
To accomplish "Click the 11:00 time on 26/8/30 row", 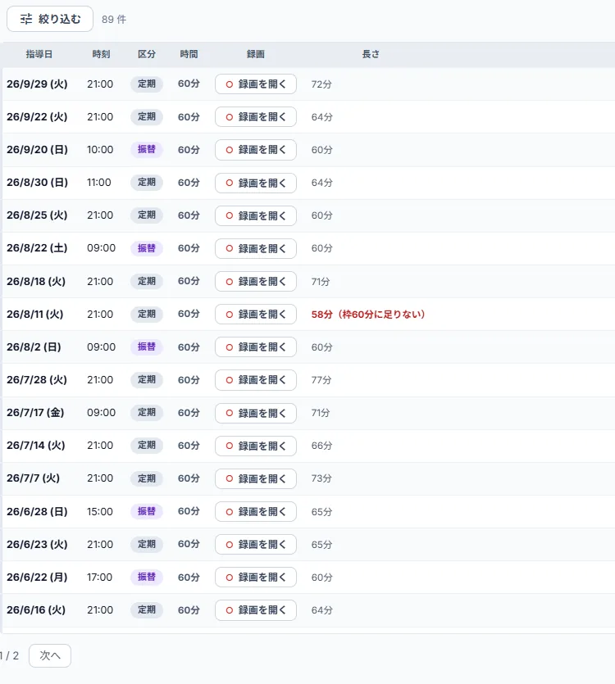I will pos(99,183).
